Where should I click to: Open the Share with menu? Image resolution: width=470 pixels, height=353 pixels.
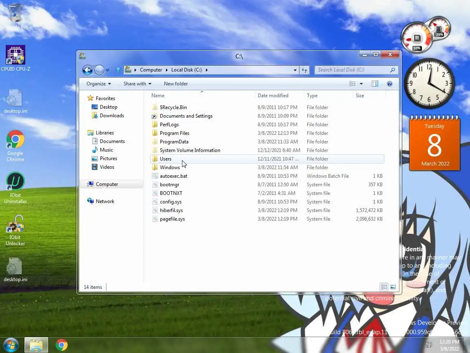click(x=137, y=84)
